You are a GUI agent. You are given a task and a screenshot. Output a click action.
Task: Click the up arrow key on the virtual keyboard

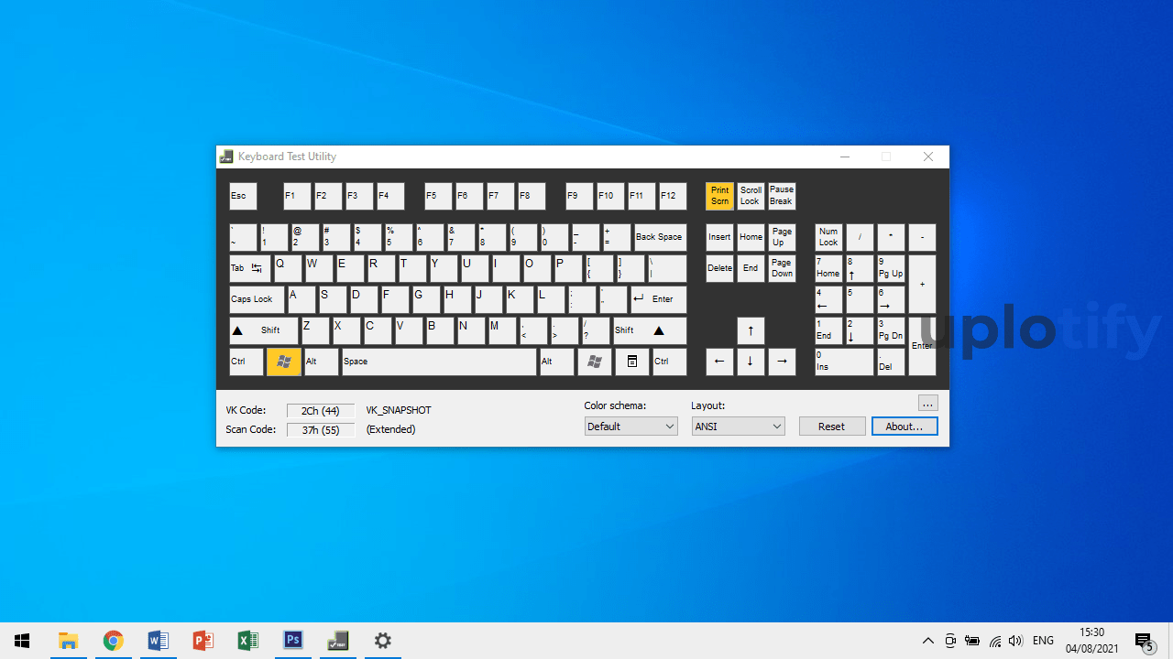click(x=751, y=330)
